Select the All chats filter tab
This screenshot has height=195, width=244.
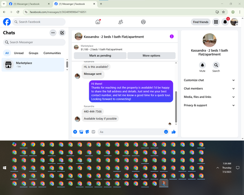pyautogui.click(x=7, y=53)
